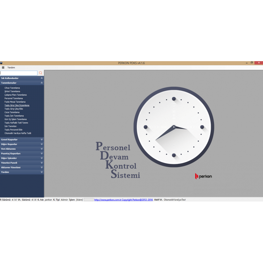The image size is (263, 263).
Task: Select Toplu Personel Ekle
Action: [x=13, y=130]
